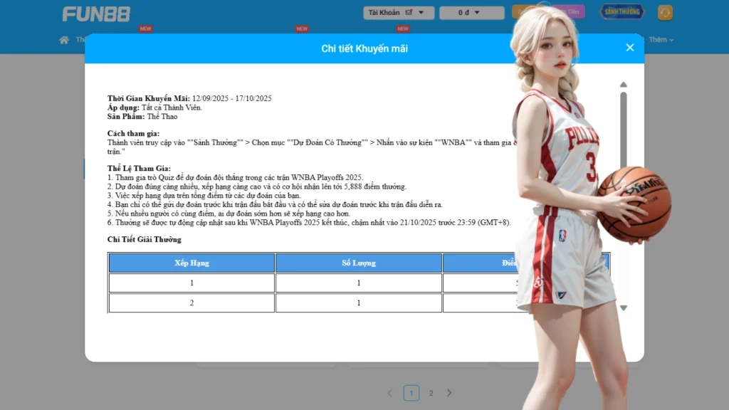Screen dimensions: 729x410
Task: Click the mail icon in Tài Khoản
Action: pos(409,13)
